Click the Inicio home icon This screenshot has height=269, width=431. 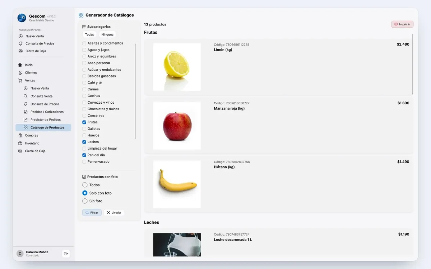point(20,65)
